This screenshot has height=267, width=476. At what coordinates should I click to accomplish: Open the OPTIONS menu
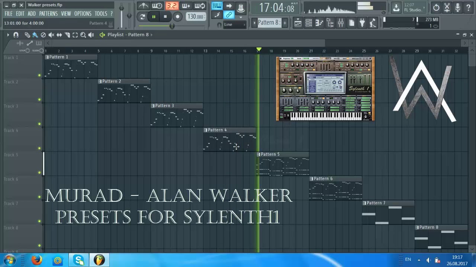point(83,14)
